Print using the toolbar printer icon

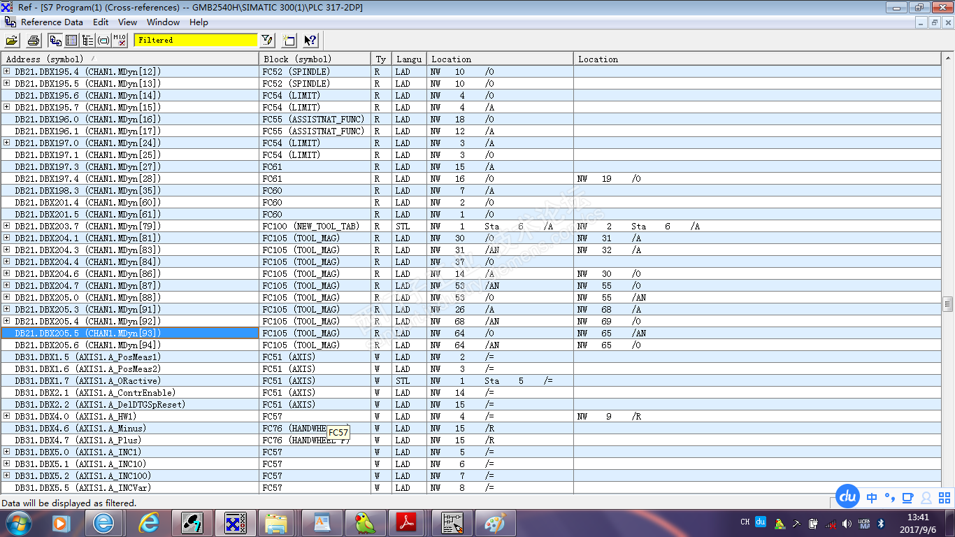pyautogui.click(x=33, y=41)
